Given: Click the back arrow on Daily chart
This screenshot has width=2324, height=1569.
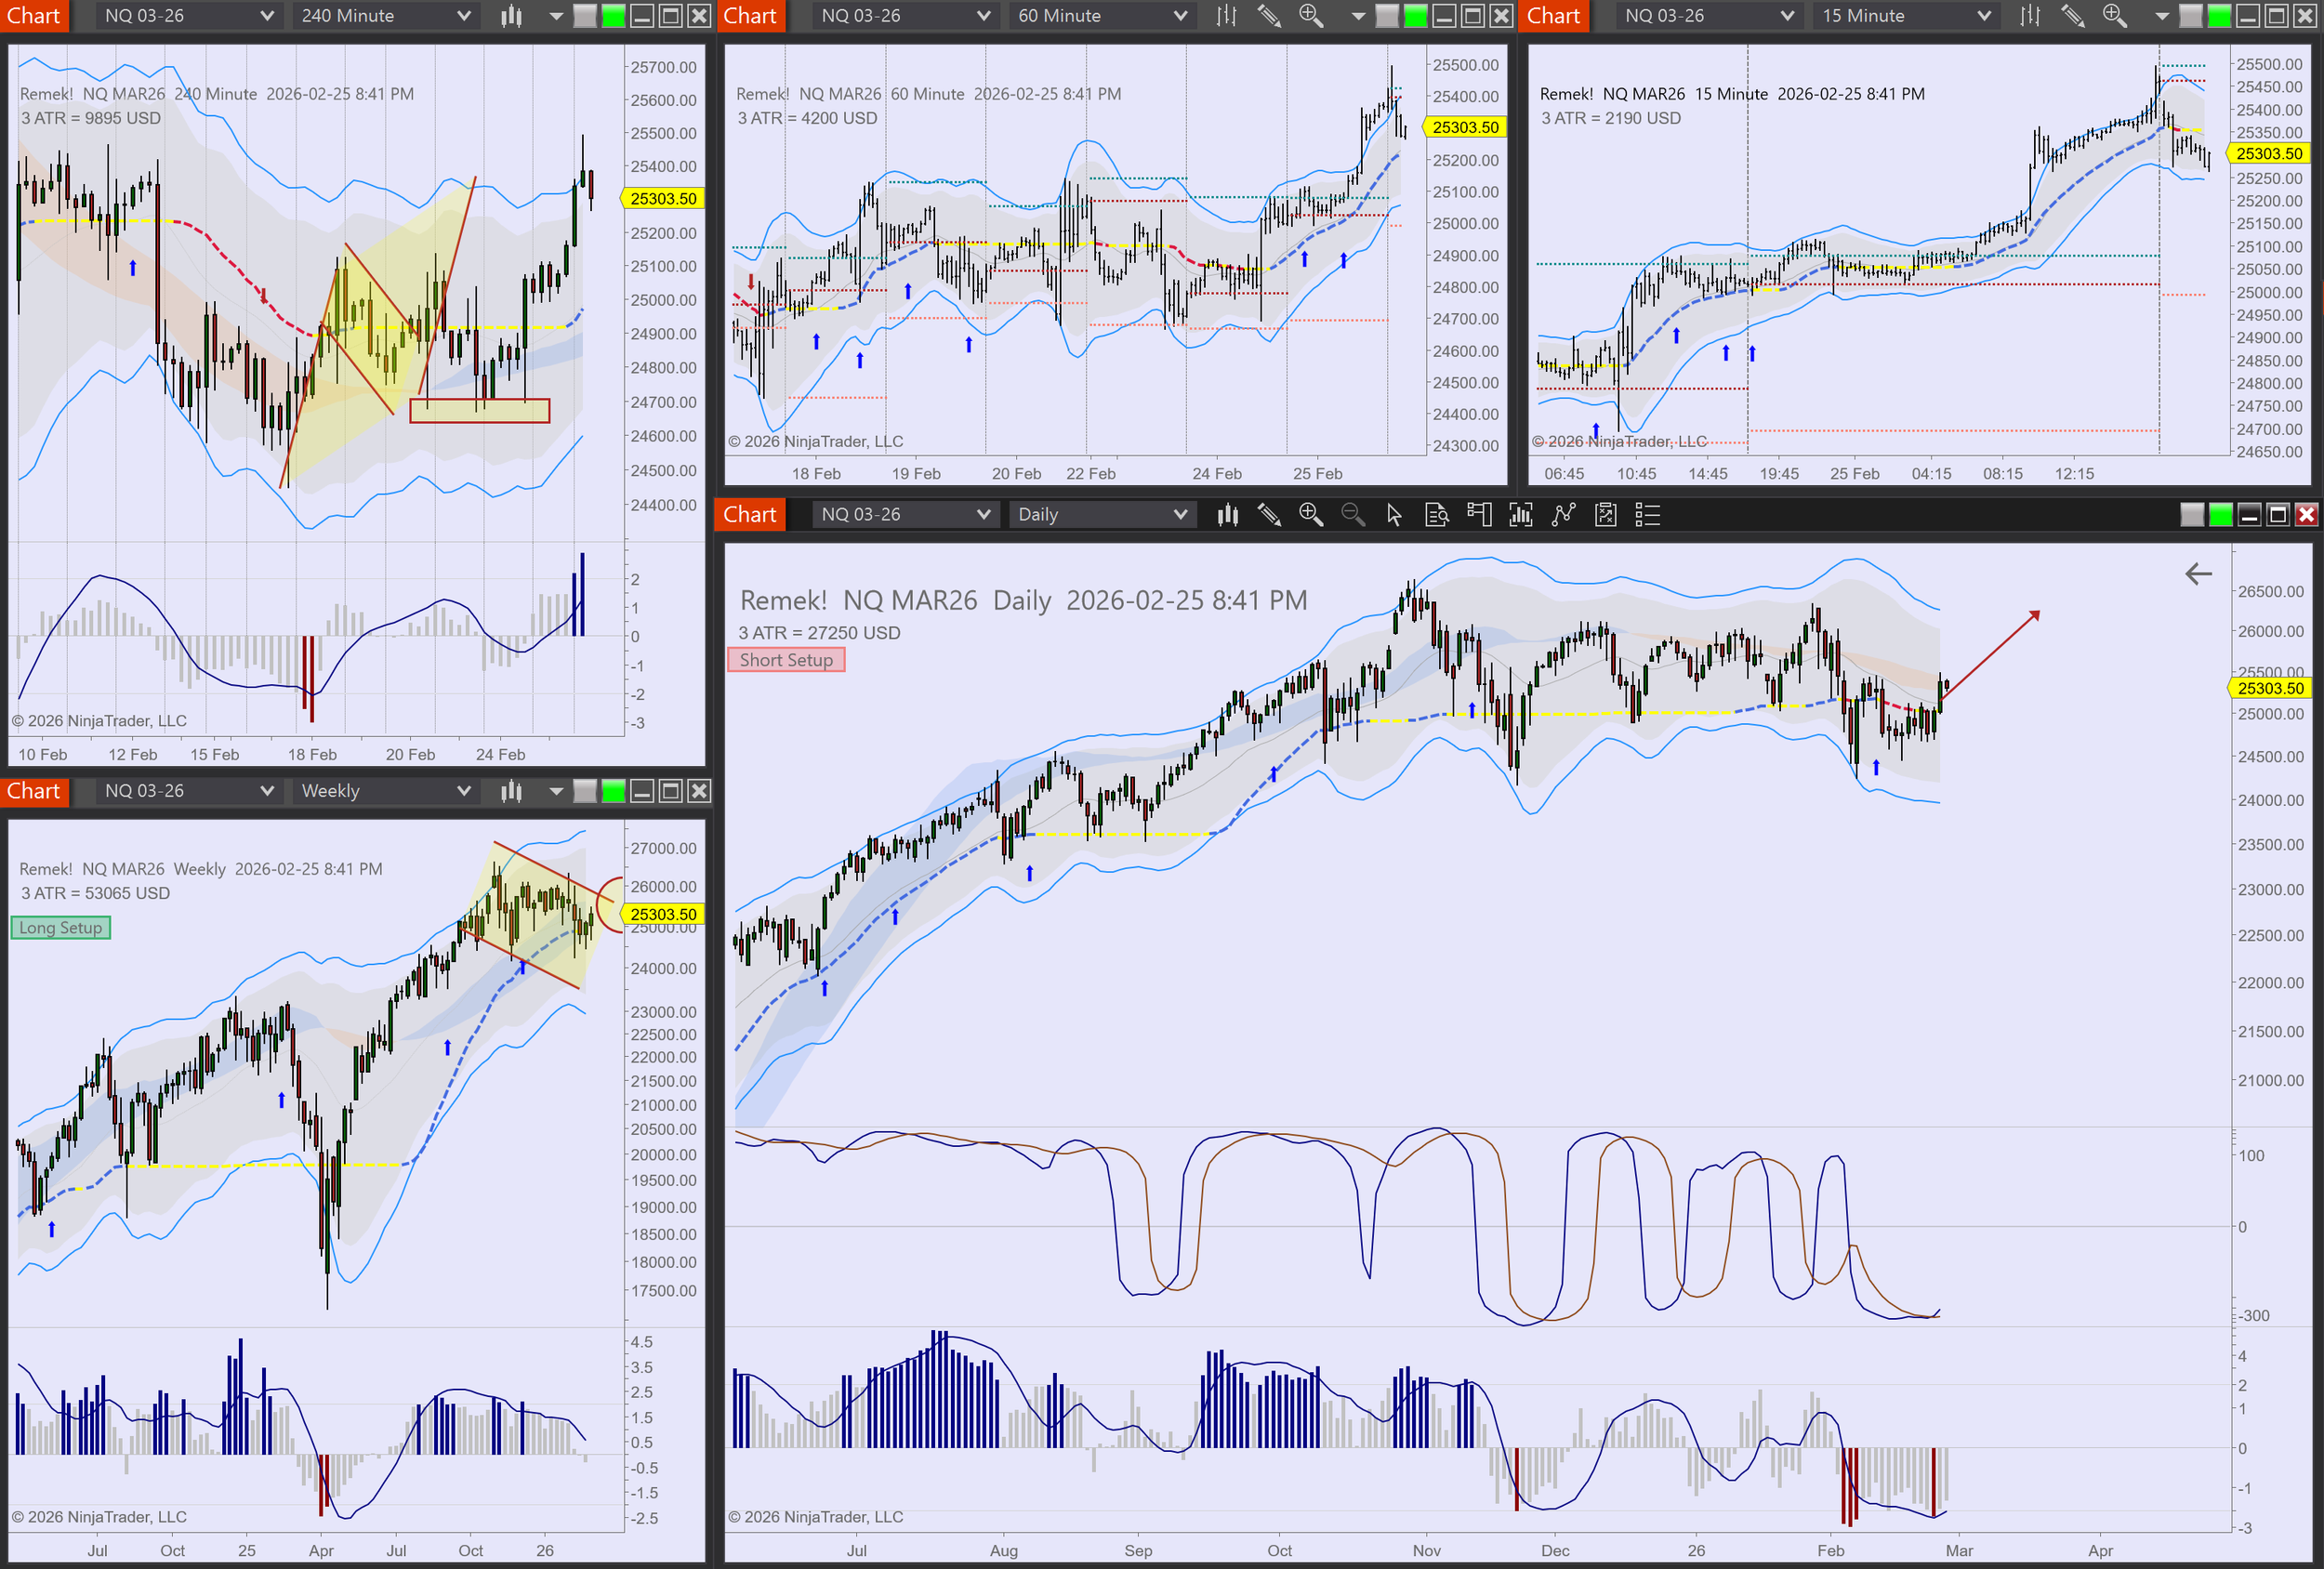Looking at the screenshot, I should coord(2198,574).
